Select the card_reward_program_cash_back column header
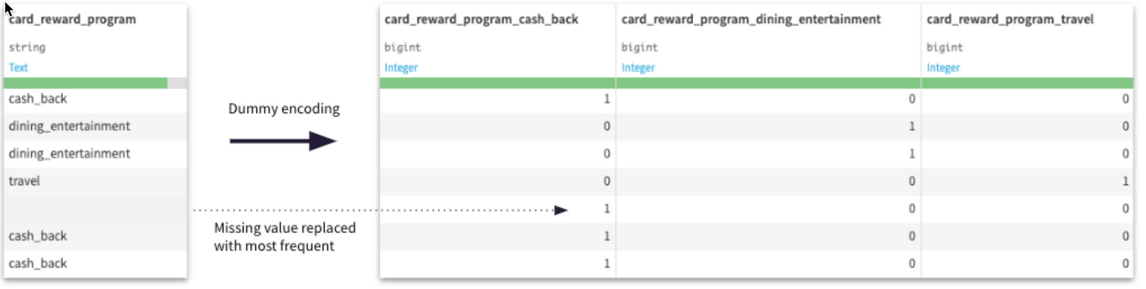 point(481,20)
